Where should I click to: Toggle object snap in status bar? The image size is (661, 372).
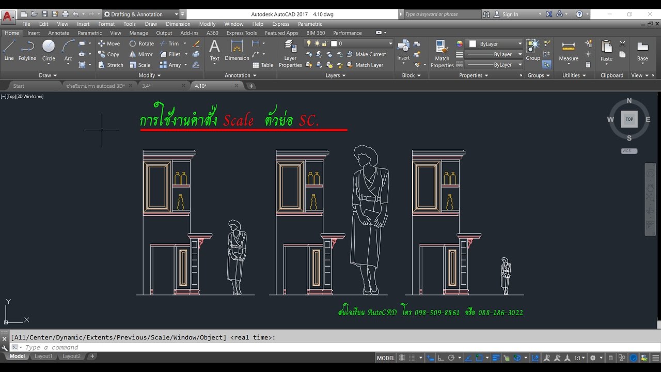point(479,358)
